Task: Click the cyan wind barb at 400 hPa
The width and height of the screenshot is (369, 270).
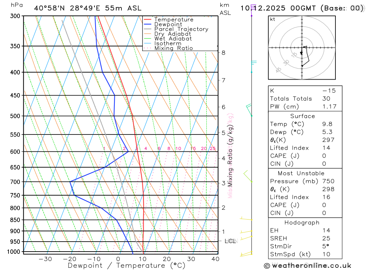Action: (x=254, y=66)
